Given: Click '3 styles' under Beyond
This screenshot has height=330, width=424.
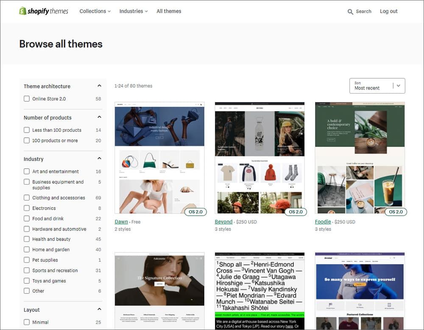Looking at the screenshot, I should 223,229.
